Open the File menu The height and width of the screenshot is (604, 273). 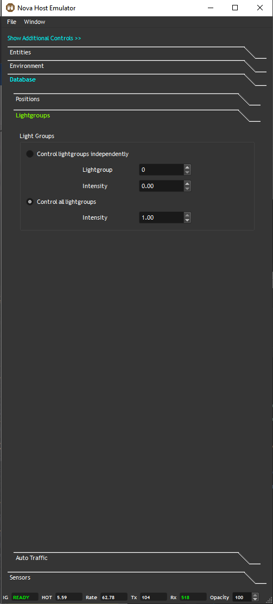coord(11,22)
